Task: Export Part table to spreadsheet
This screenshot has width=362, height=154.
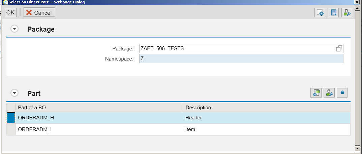Action: 316,93
